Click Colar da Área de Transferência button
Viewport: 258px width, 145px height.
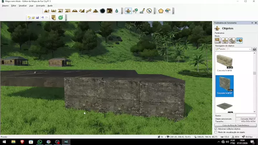235,125
